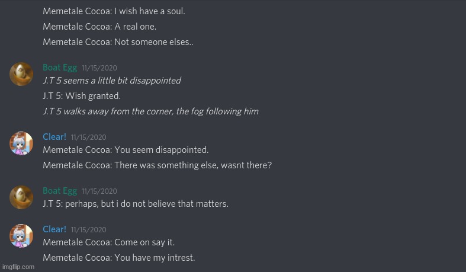Viewport: 466px width, 272px height.
Task: Click Boat Egg's avatar beside the "perhaps" message
Action: point(21,197)
